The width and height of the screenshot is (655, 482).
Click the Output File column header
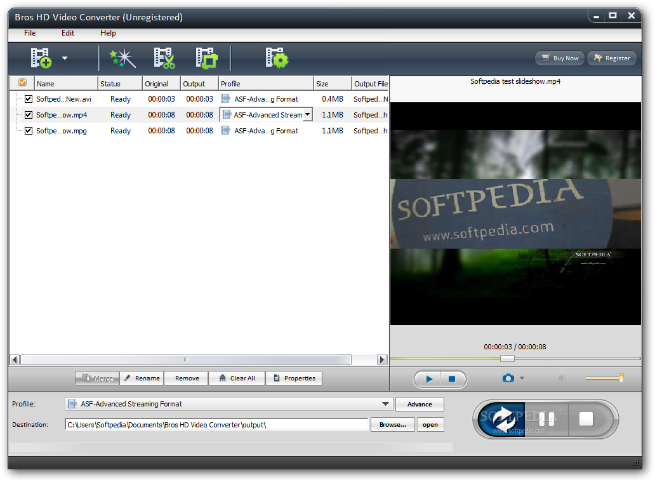click(x=371, y=84)
